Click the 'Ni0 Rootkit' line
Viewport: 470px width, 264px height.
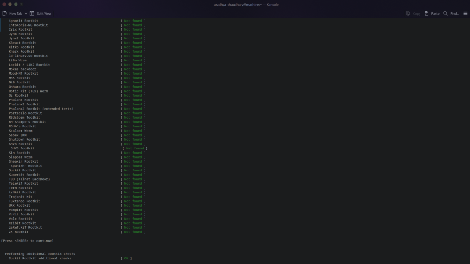19,82
